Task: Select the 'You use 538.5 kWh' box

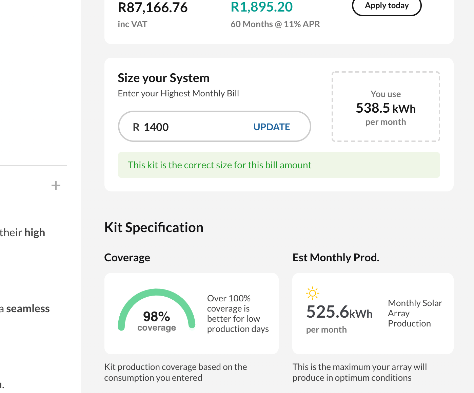Action: [x=386, y=107]
